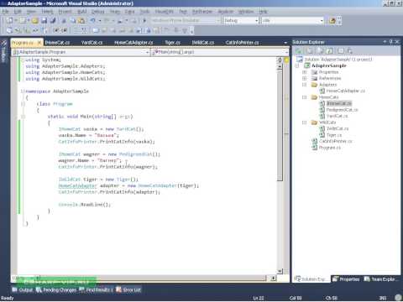Switch to the CatInfoPrinter.cs tab

click(243, 43)
